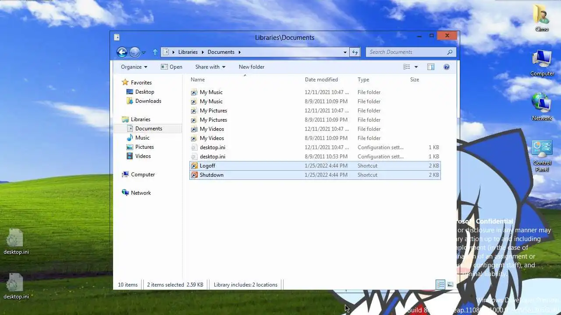
Task: Toggle the preview pane button
Action: click(431, 67)
